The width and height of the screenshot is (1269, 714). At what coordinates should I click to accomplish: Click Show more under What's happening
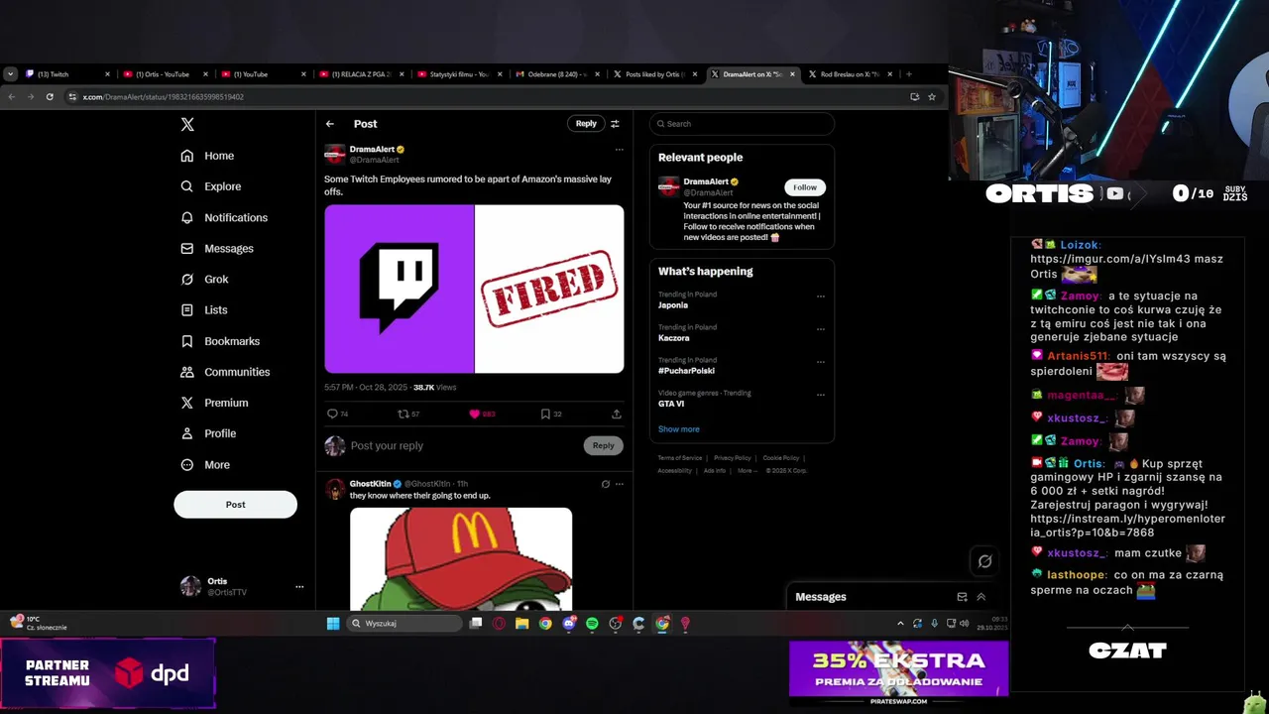tap(679, 429)
